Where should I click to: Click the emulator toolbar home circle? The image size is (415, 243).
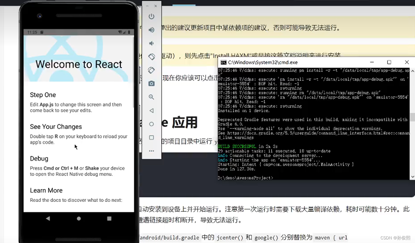(152, 124)
